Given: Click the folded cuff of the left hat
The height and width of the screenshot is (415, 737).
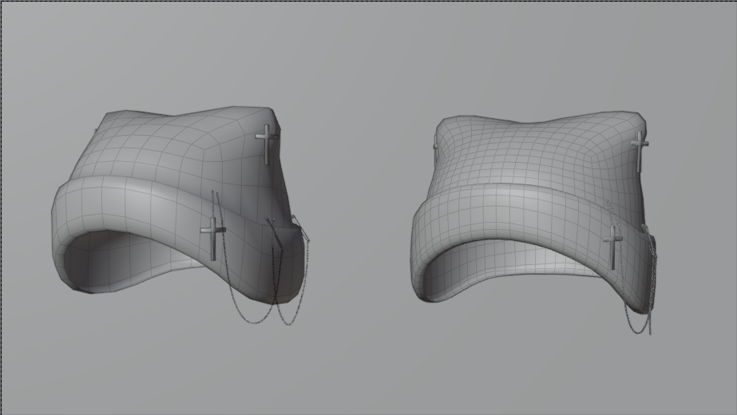Looking at the screenshot, I should pyautogui.click(x=128, y=207).
